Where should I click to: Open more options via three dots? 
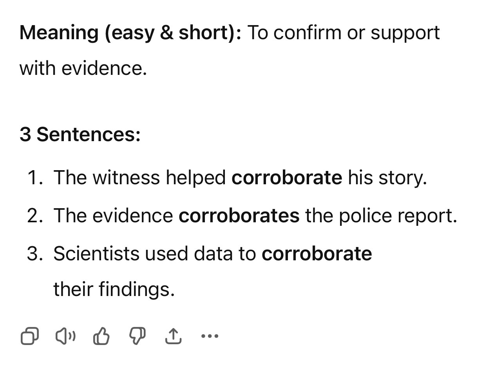pos(210,336)
